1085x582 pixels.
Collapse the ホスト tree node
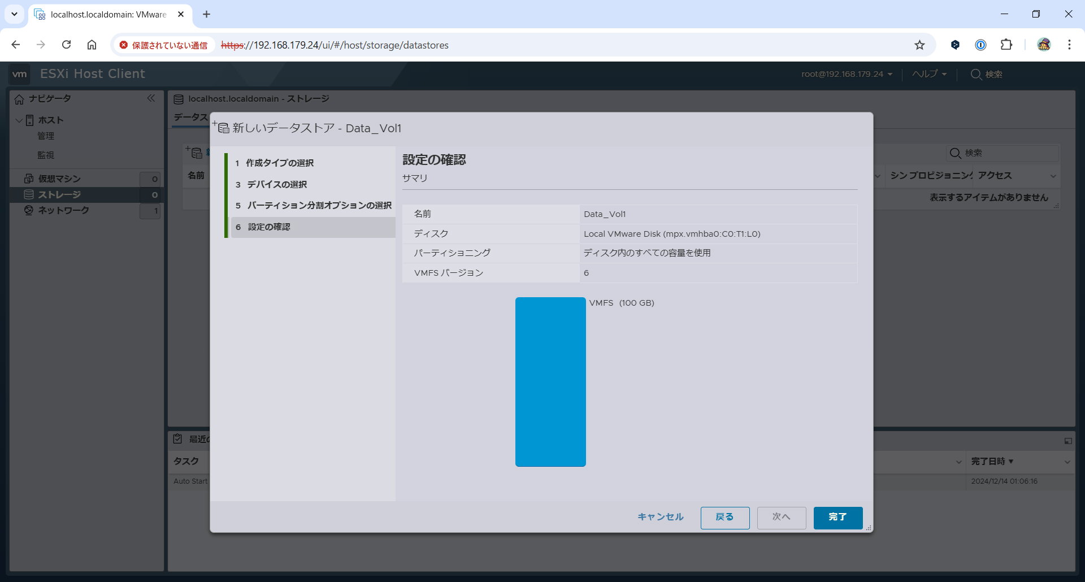(x=19, y=120)
